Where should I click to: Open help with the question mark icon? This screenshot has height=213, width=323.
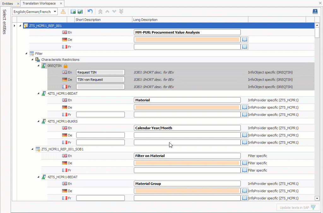pos(315,12)
